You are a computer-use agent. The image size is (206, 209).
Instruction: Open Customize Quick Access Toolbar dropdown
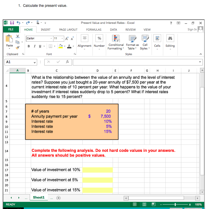45,23
